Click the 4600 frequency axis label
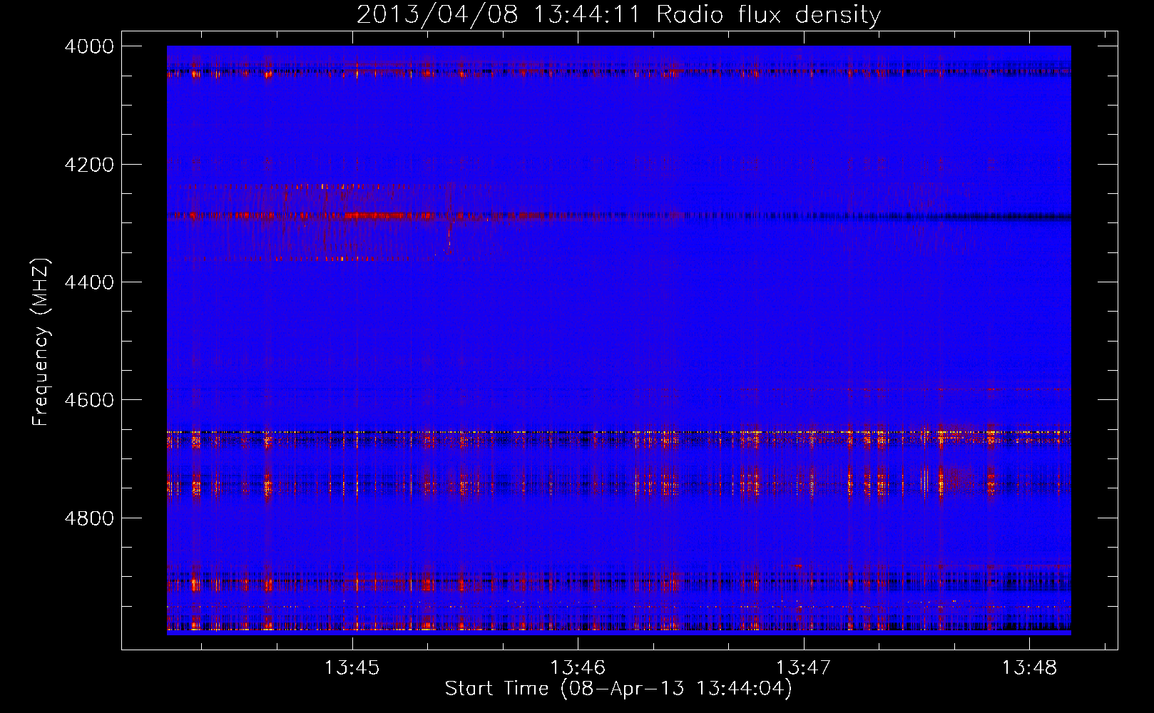Image resolution: width=1154 pixels, height=713 pixels. [88, 400]
